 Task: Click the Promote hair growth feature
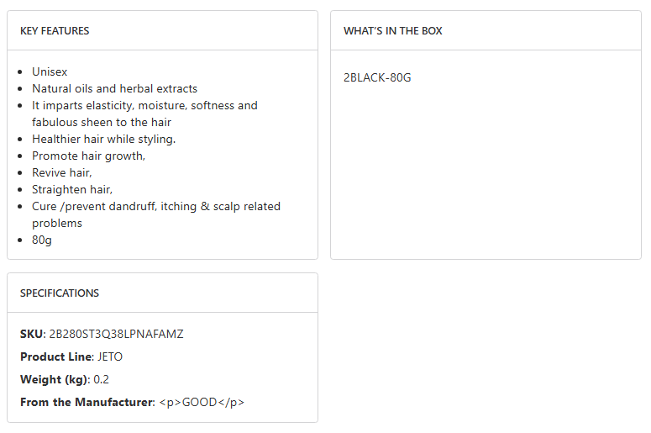click(x=88, y=156)
